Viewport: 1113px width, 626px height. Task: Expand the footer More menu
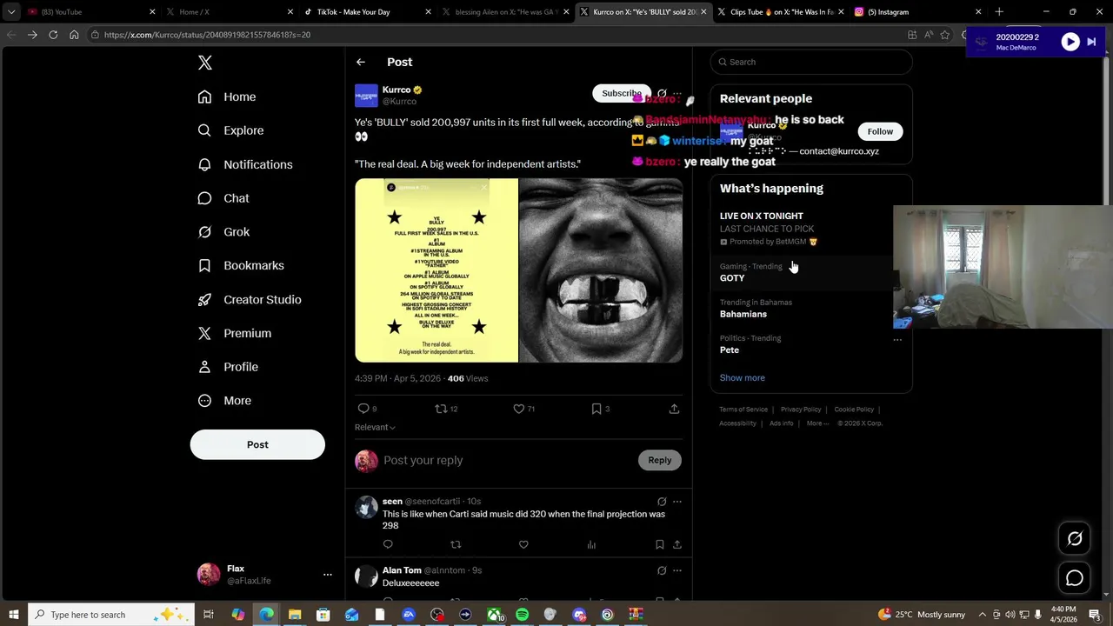pyautogui.click(x=817, y=423)
